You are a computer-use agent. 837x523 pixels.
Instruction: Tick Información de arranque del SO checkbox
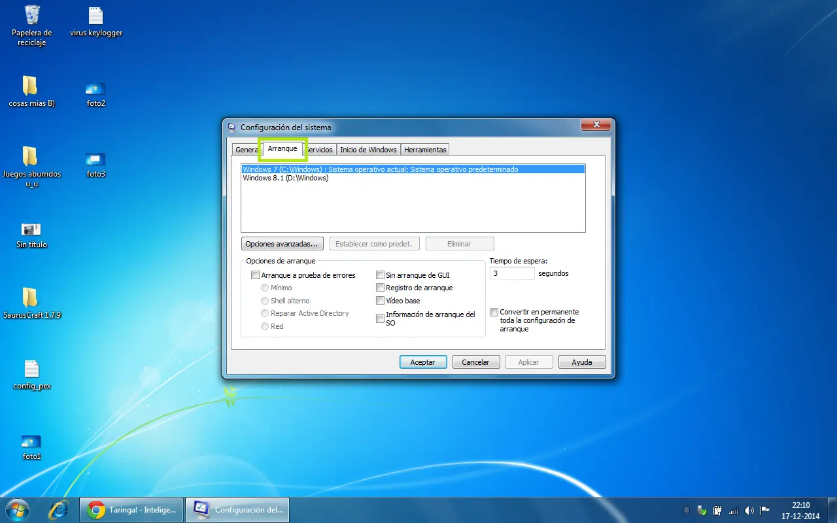point(380,319)
